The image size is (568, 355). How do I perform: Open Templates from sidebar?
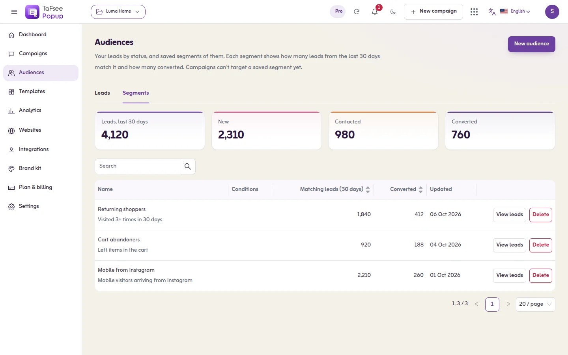(x=41, y=92)
